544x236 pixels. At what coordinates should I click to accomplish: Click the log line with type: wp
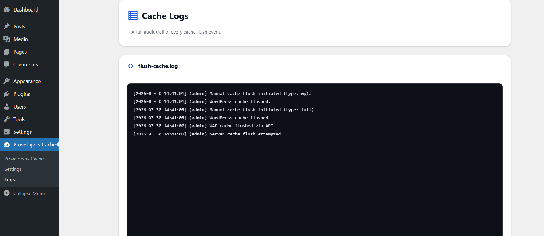tap(222, 93)
